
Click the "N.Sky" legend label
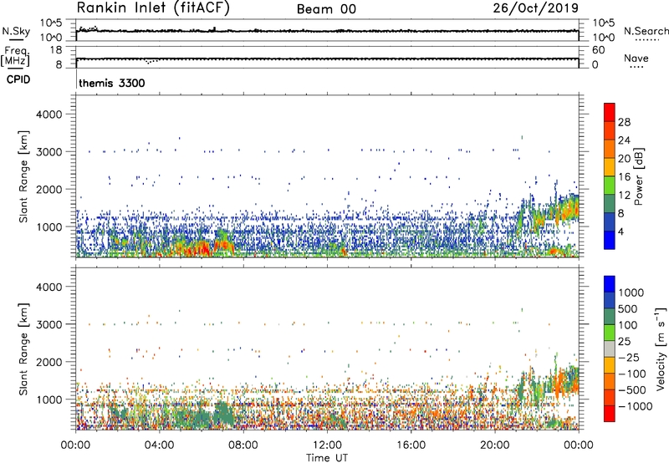click(16, 31)
